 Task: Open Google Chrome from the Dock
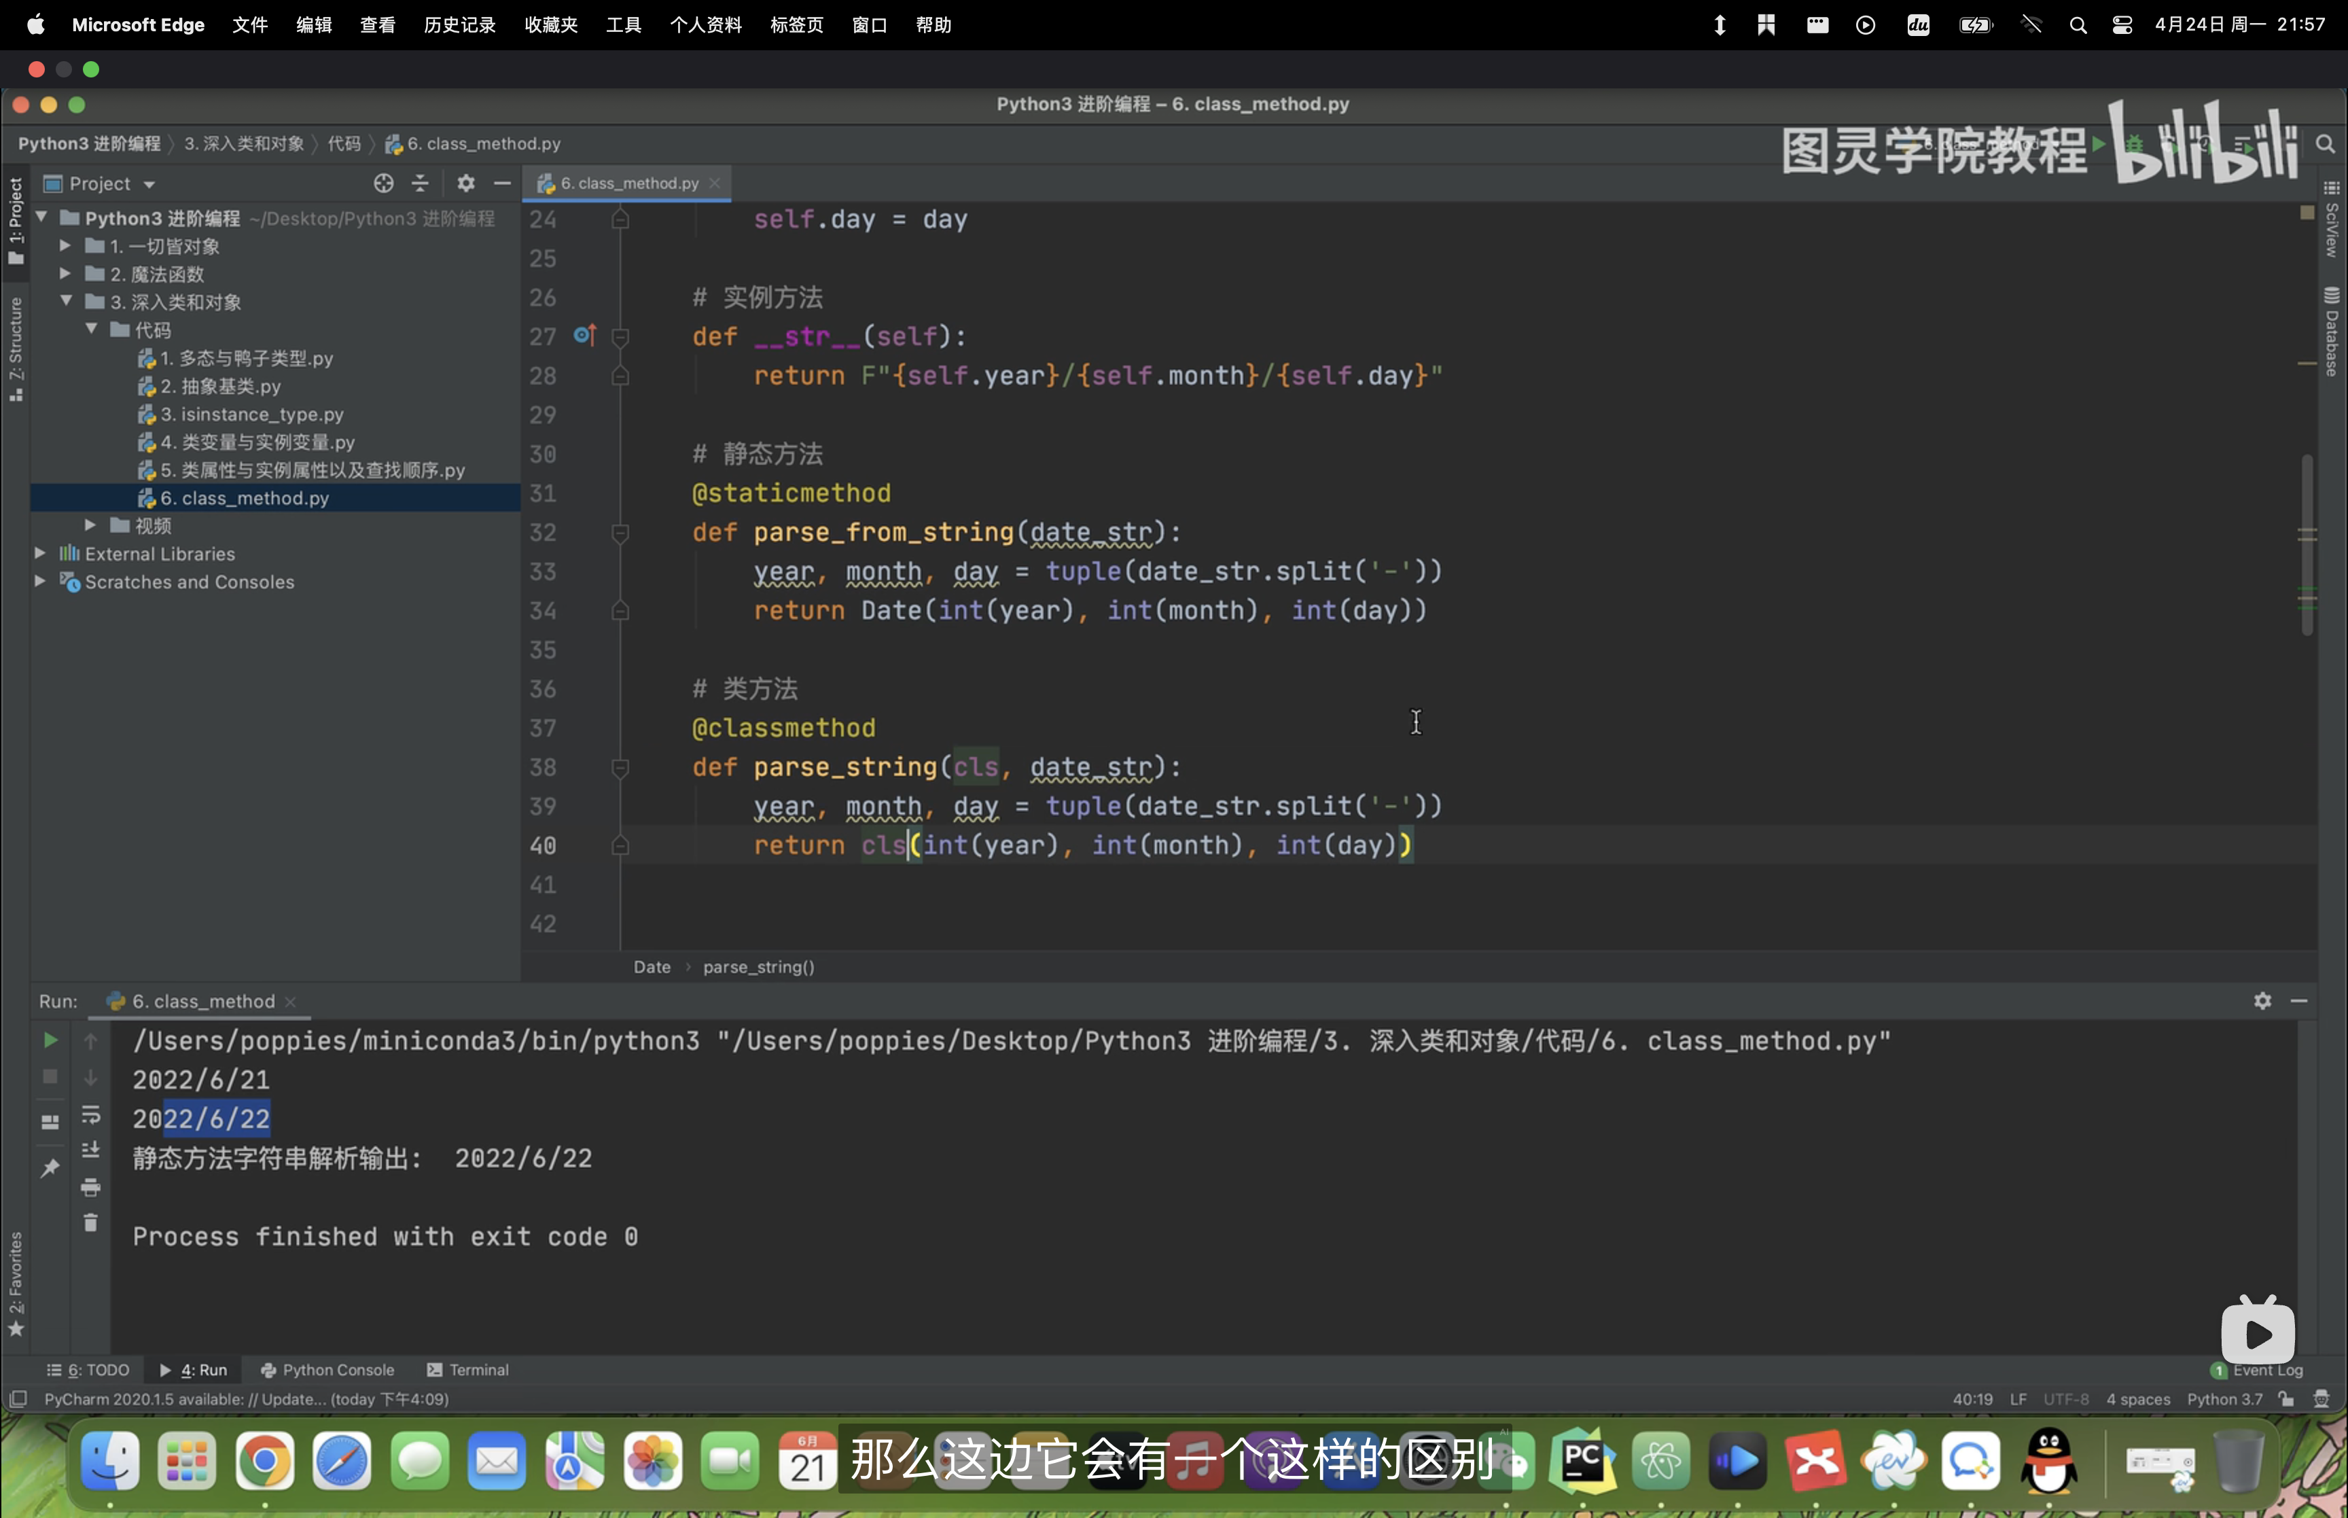(264, 1461)
